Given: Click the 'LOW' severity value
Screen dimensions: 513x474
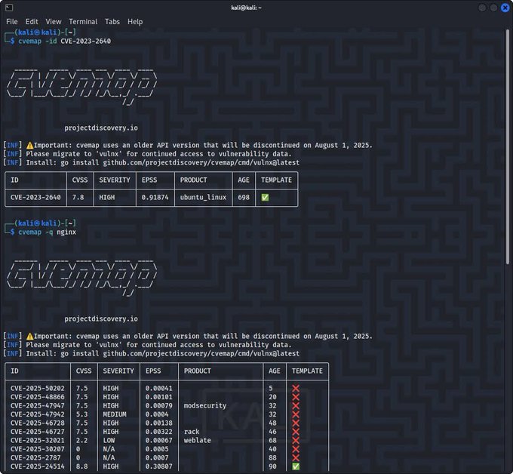Looking at the screenshot, I should tap(109, 440).
